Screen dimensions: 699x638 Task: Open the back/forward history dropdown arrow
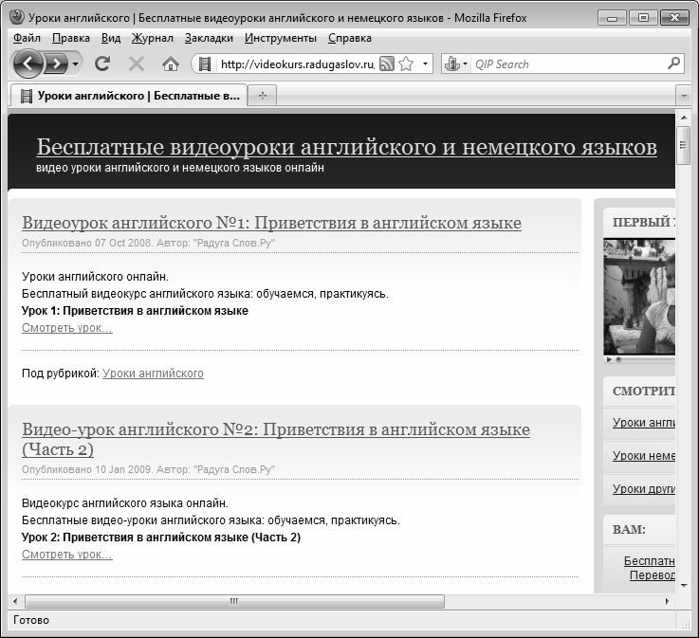pos(76,64)
